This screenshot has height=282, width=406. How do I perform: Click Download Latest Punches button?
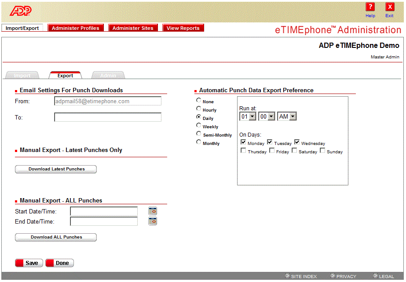coord(56,169)
